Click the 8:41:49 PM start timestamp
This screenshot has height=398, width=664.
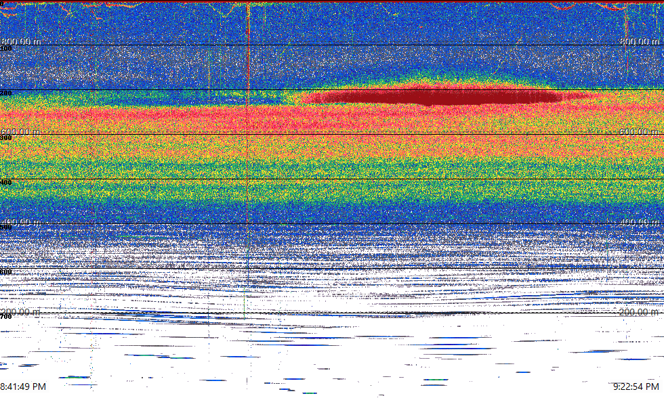[x=23, y=386]
